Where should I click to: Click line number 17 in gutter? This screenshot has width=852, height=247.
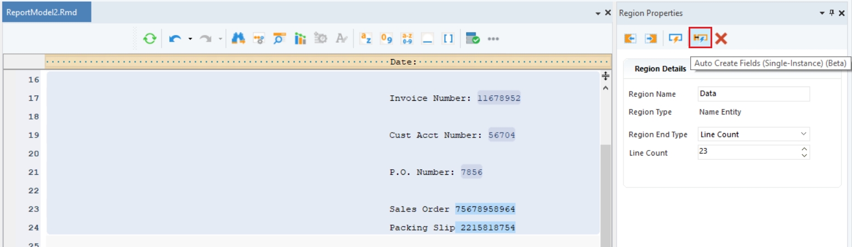coord(33,99)
